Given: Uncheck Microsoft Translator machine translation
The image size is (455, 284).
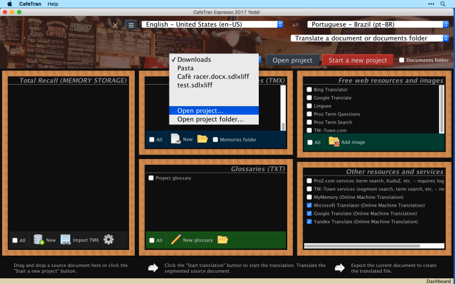Looking at the screenshot, I should (309, 205).
